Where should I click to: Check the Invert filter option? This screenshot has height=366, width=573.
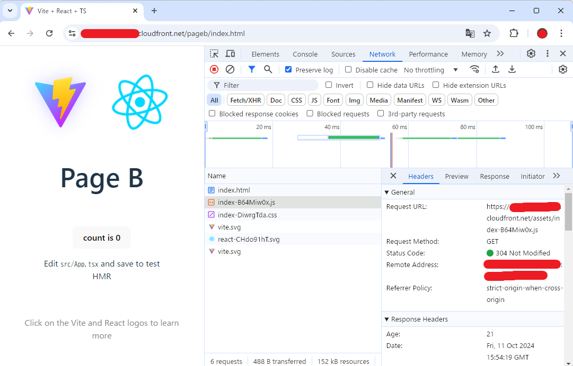tap(329, 85)
